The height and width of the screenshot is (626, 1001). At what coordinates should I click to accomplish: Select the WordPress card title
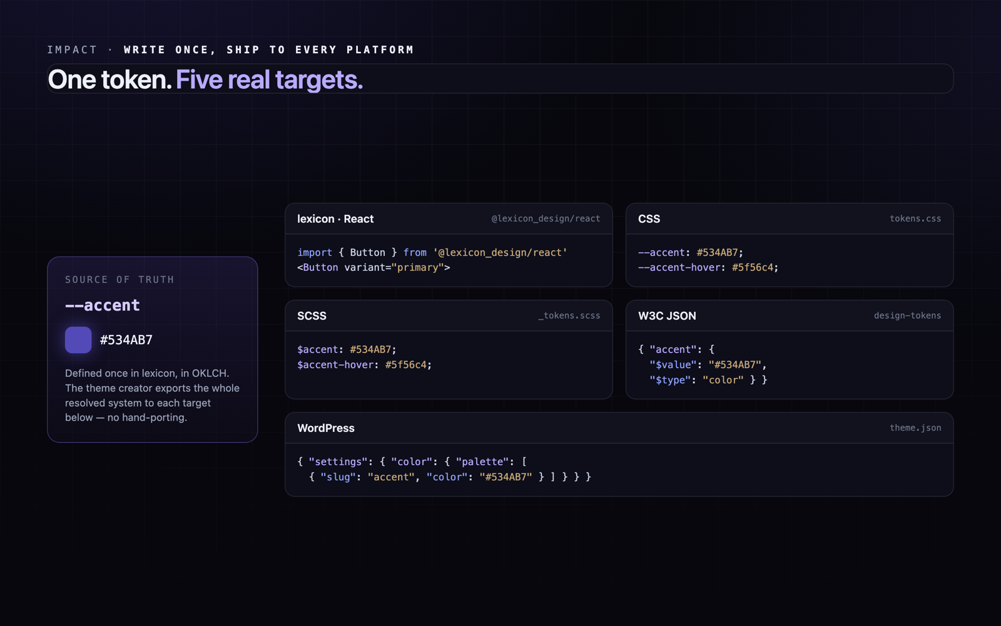326,428
